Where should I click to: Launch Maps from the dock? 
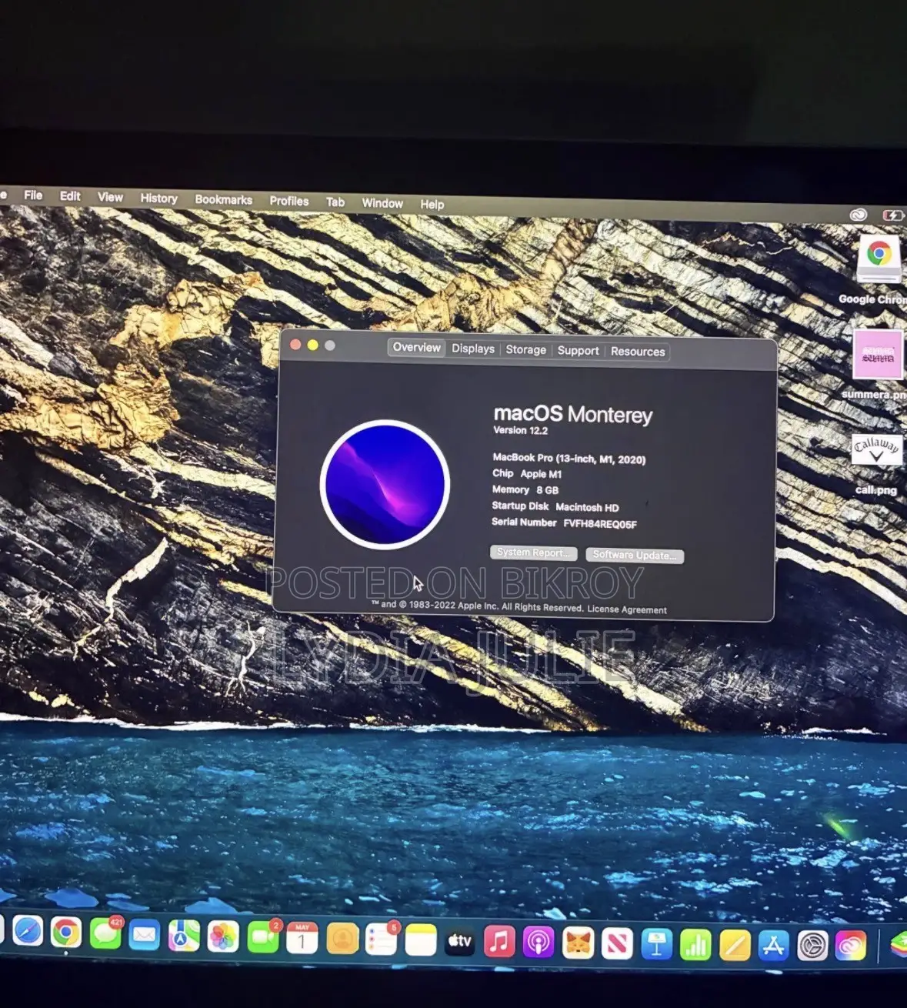[x=184, y=936]
